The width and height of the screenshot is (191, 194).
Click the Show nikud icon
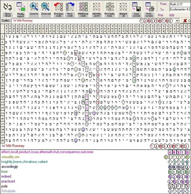[x=8, y=7]
